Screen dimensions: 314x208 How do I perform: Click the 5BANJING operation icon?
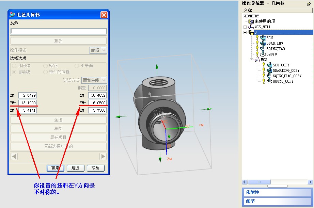(263, 43)
